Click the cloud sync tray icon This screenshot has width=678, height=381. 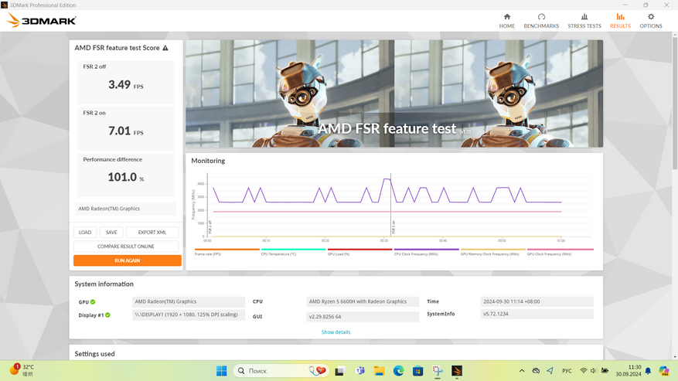click(x=536, y=371)
